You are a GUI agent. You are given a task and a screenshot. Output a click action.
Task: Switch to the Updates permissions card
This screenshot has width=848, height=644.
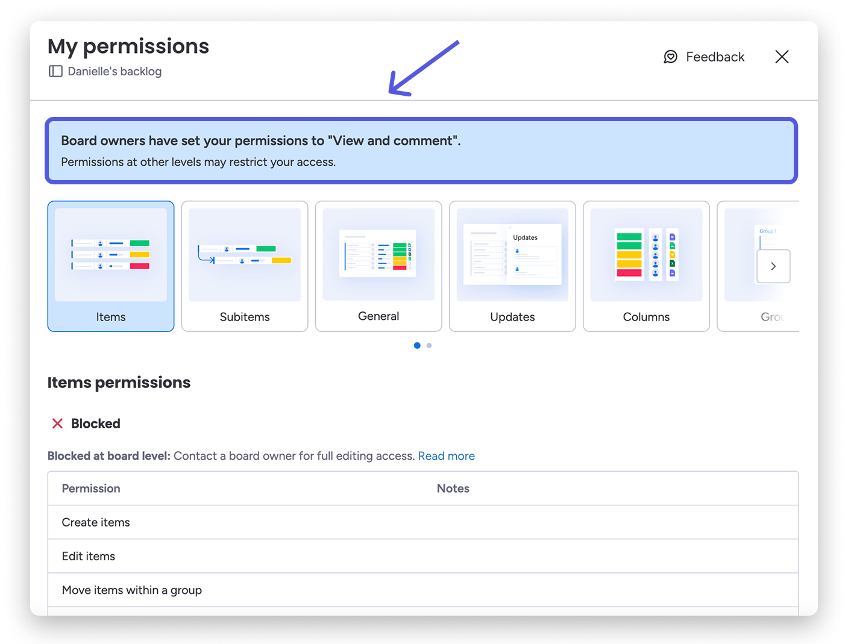[512, 266]
